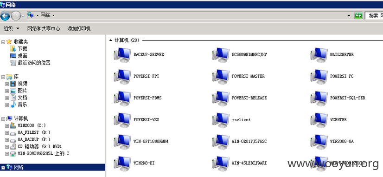Open tsclient computer icon
Viewport: 383px width, 177px height.
click(221, 120)
